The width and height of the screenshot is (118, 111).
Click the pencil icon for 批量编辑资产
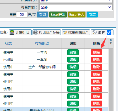click(65, 32)
